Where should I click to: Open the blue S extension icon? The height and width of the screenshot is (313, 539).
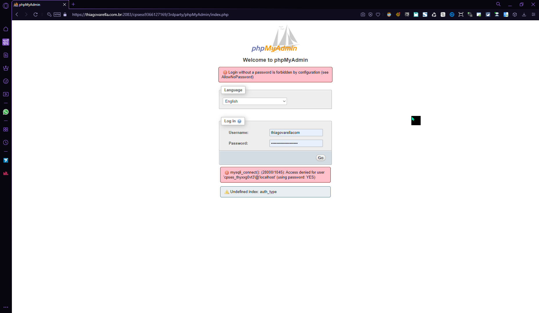(425, 14)
